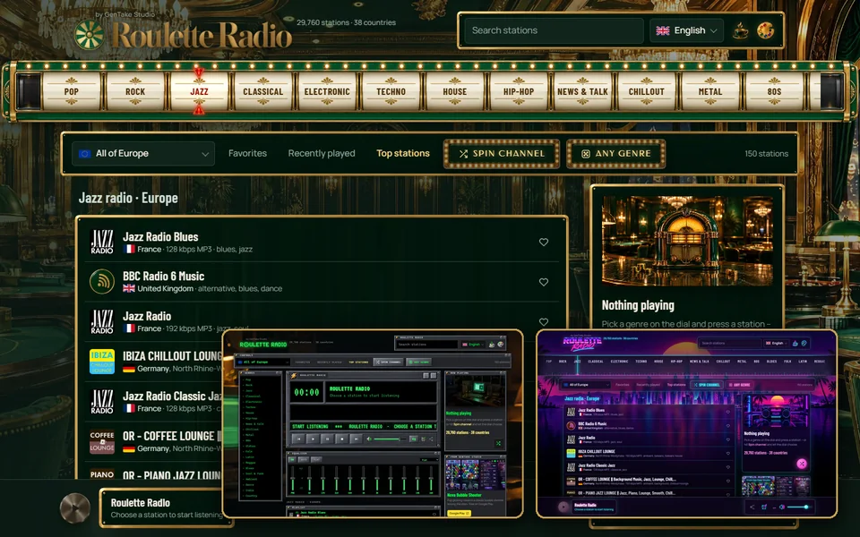Click the BBC Radio 6 Music logo icon

click(102, 282)
